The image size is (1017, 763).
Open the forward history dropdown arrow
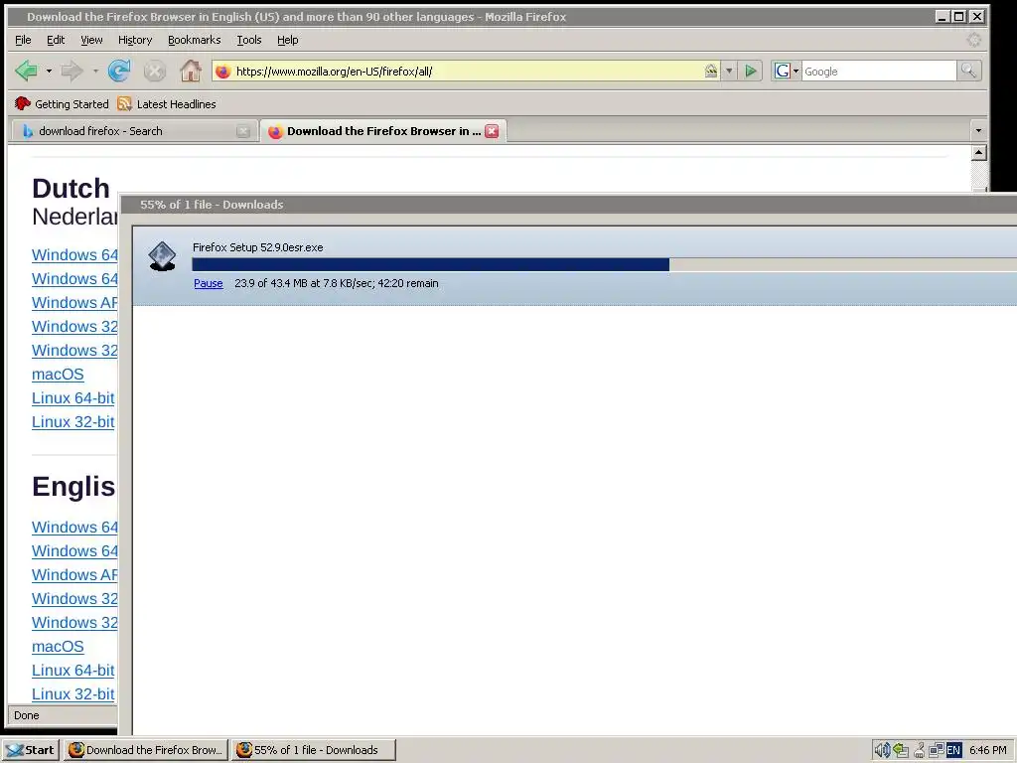click(95, 71)
